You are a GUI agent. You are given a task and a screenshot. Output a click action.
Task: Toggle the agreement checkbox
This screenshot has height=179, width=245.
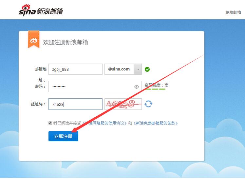tap(50, 123)
